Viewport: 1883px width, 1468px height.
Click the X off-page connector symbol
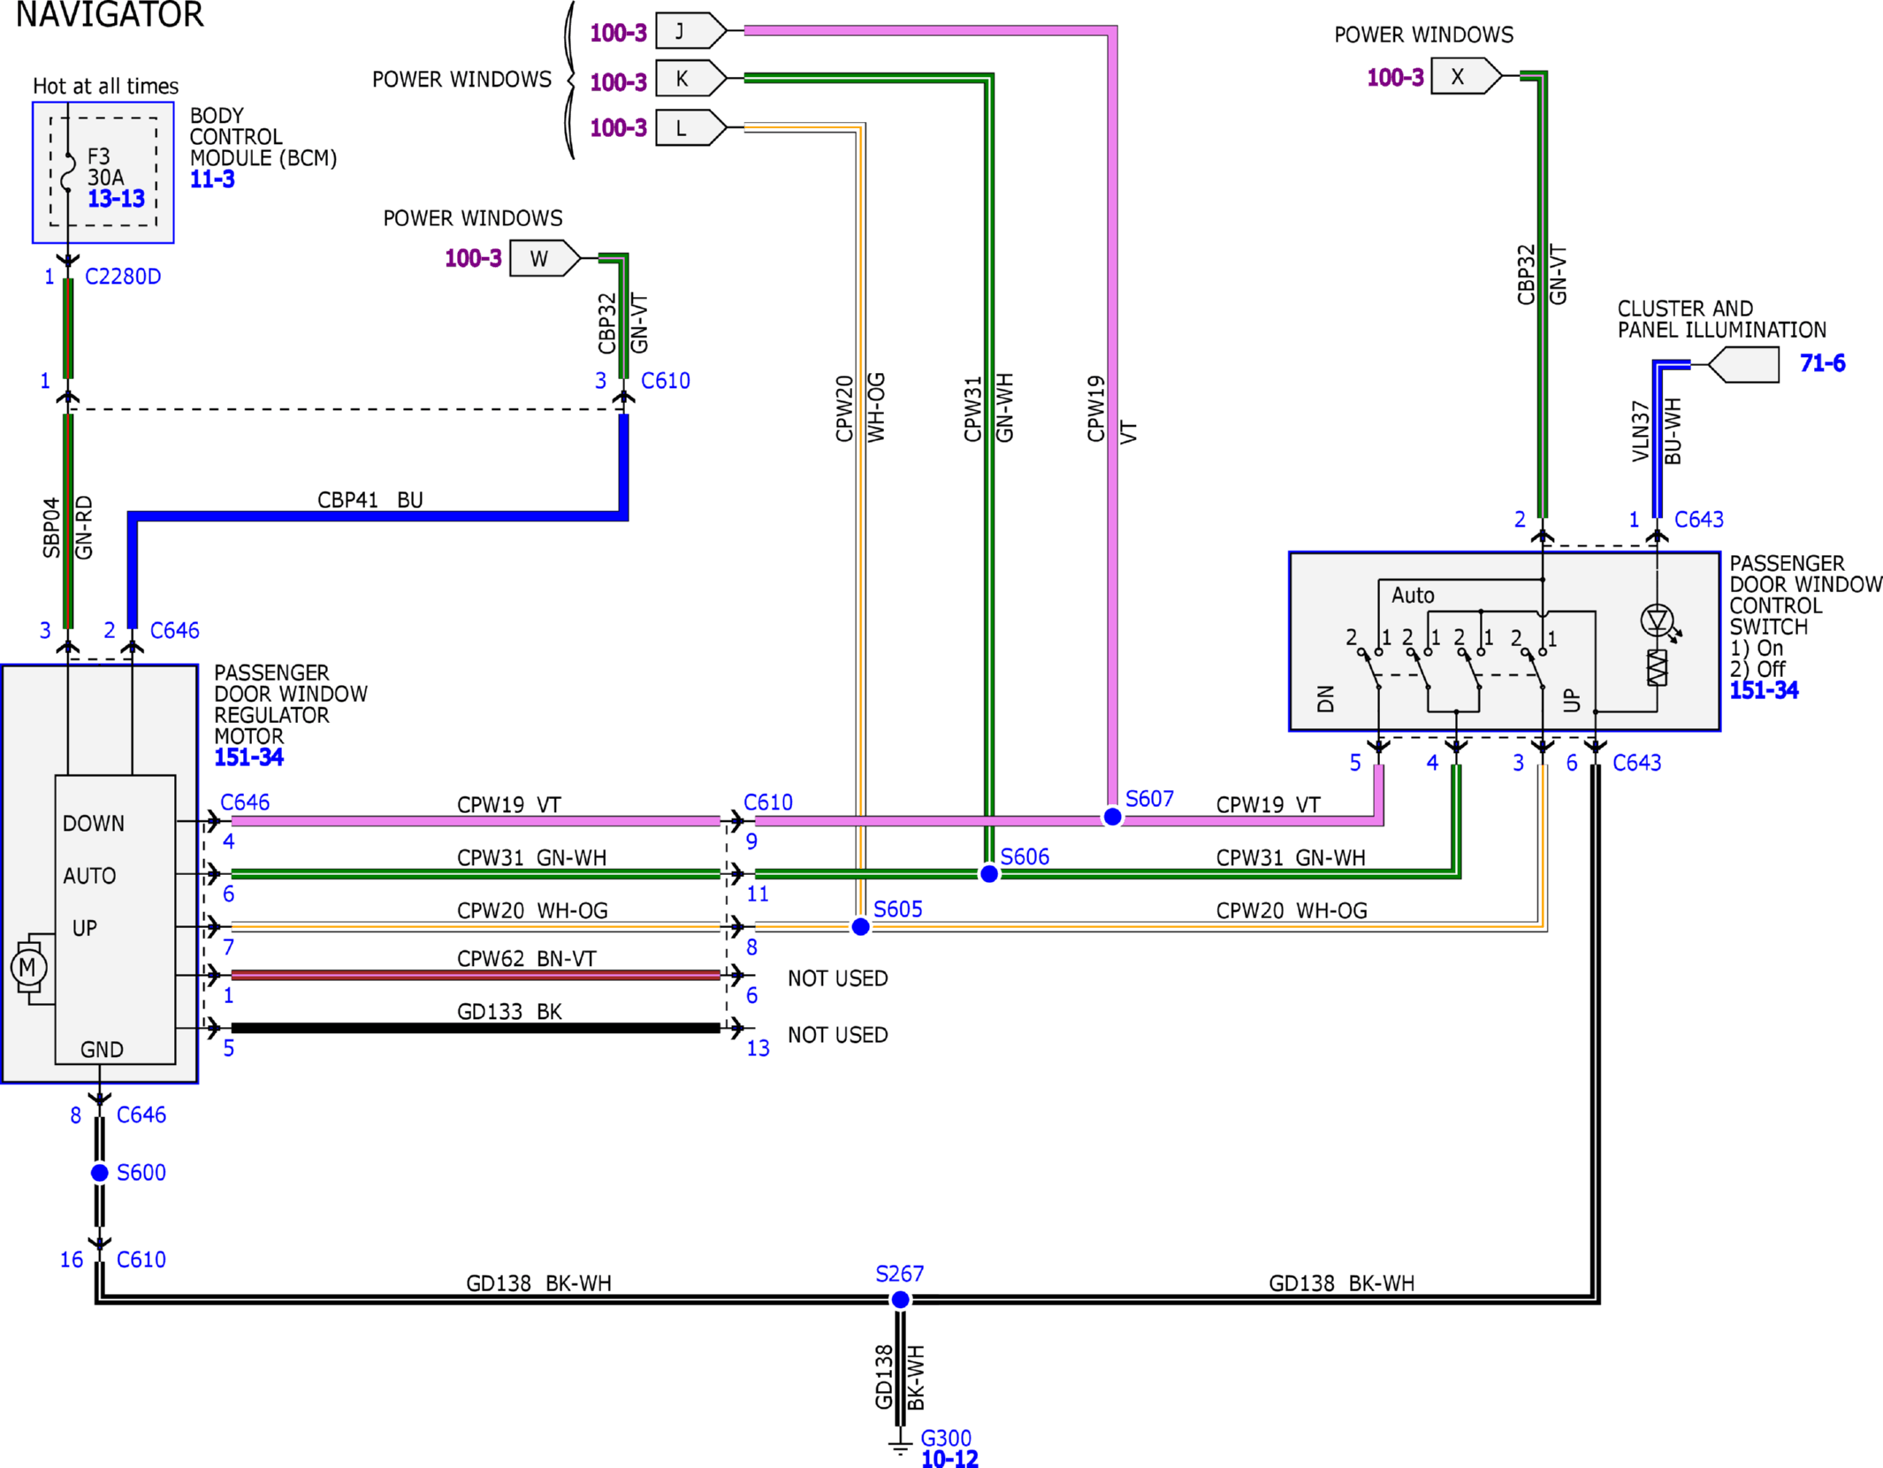tap(1467, 76)
